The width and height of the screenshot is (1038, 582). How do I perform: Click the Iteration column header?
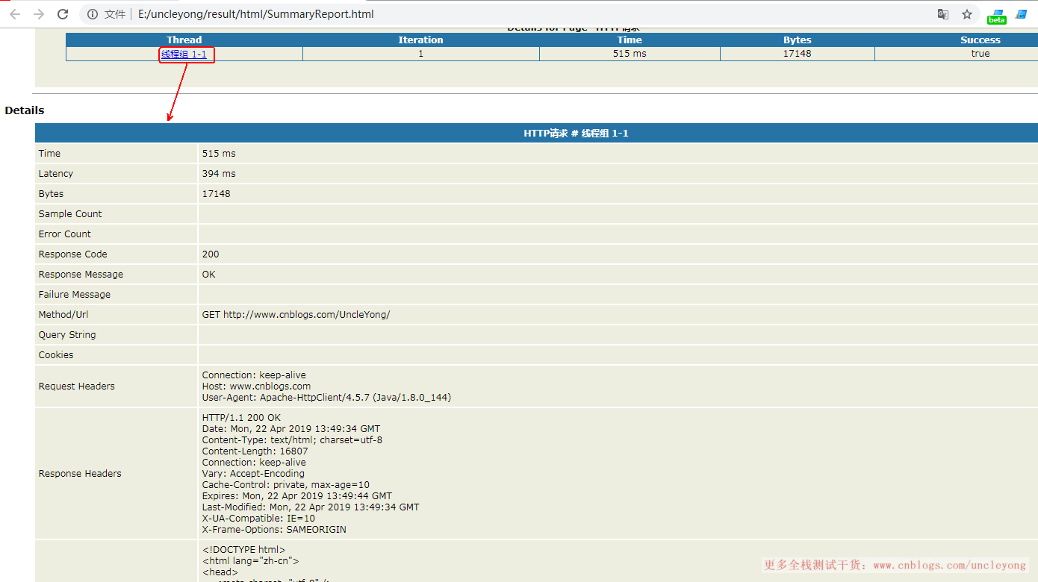420,40
